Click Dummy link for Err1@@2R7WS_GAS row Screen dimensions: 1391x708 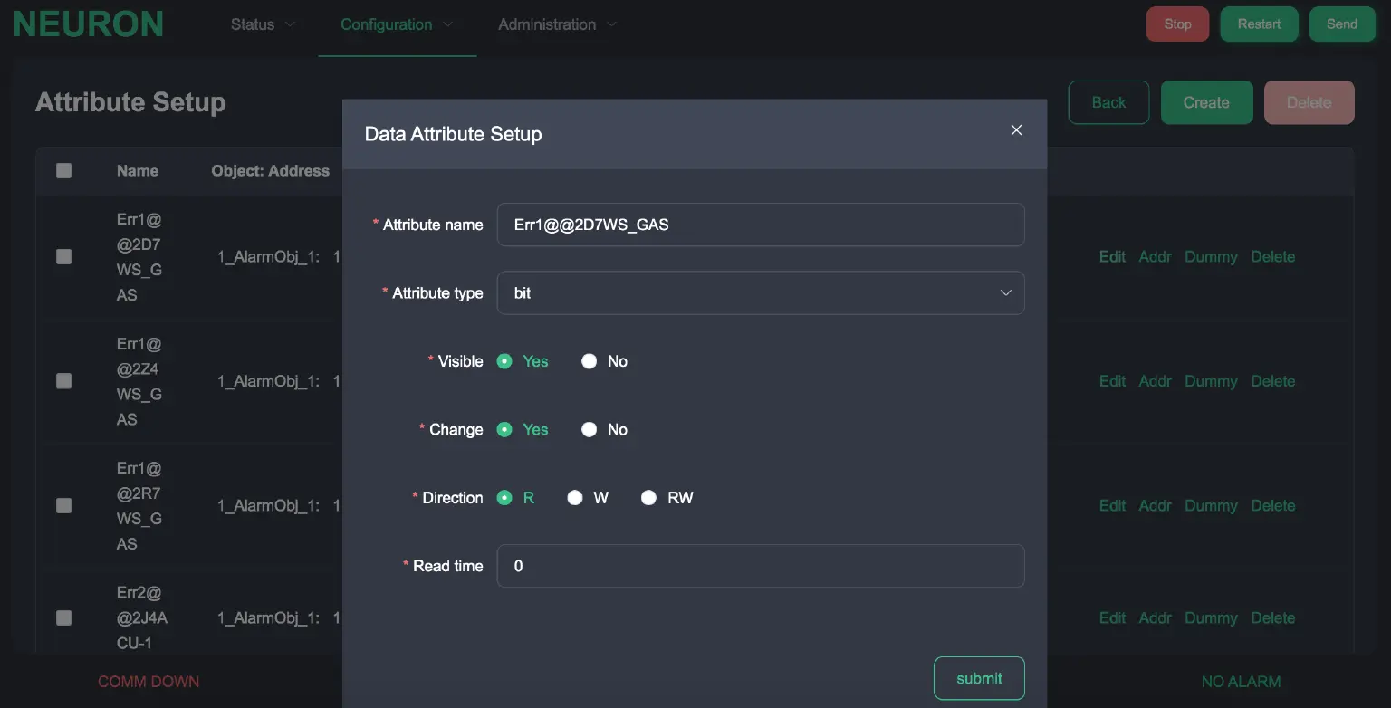click(1211, 506)
